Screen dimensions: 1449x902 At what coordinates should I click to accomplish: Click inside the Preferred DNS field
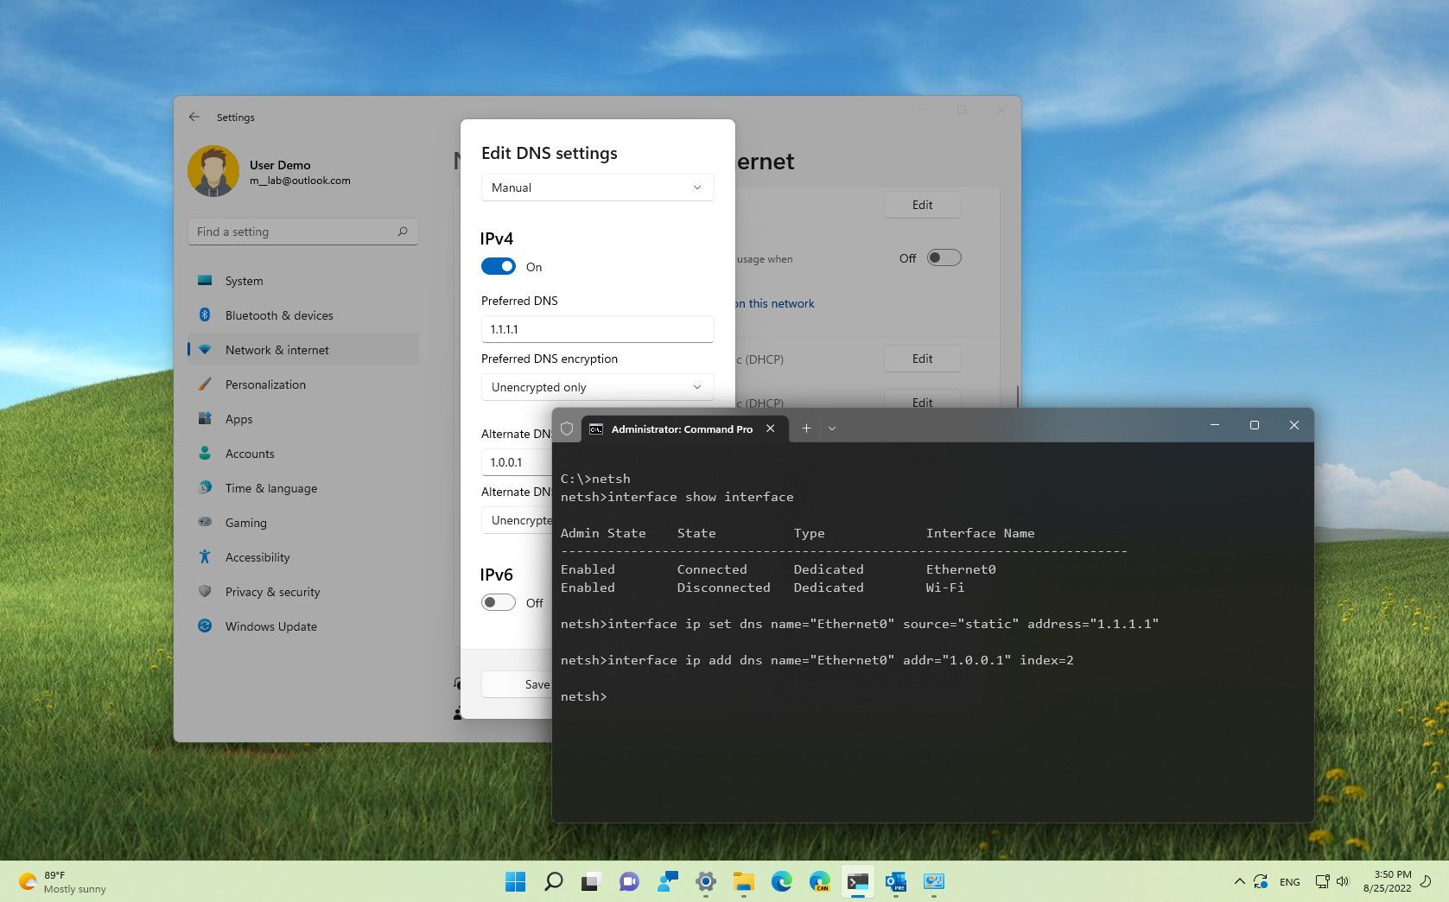tap(597, 329)
